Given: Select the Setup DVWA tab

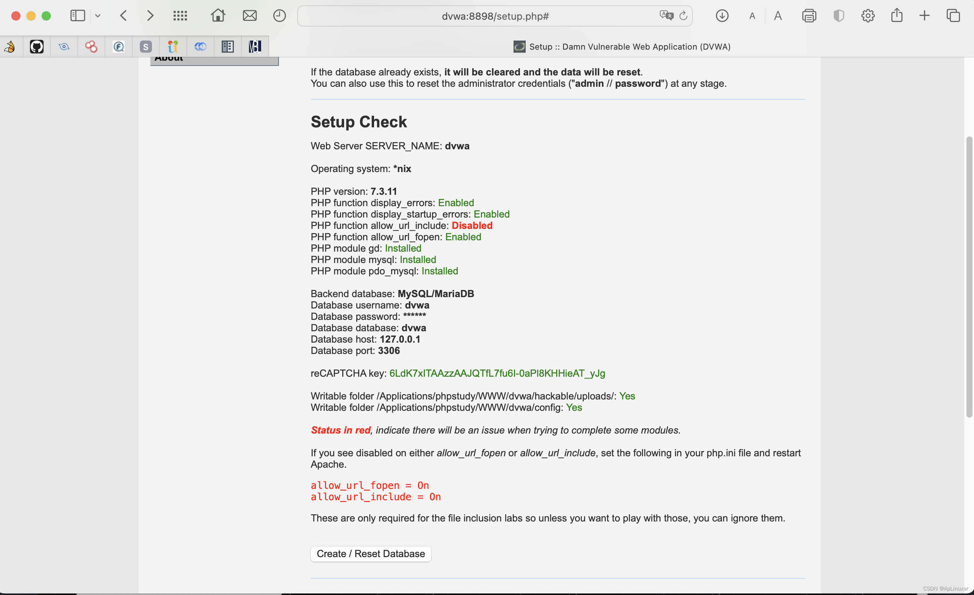Looking at the screenshot, I should (622, 47).
